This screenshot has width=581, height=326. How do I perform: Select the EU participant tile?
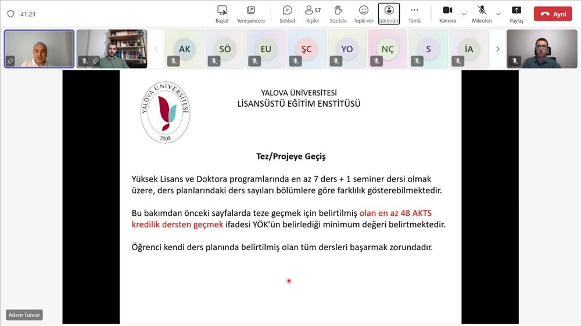(266, 49)
